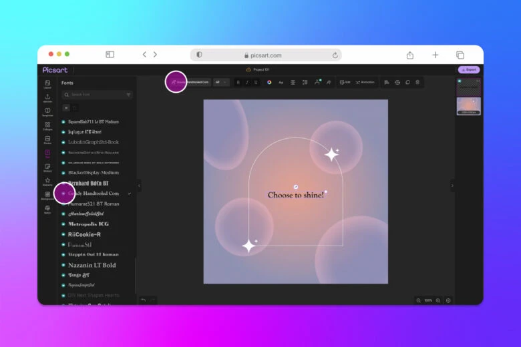This screenshot has height=347, width=521.
Task: Click the Animation button in toolbar
Action: (365, 82)
